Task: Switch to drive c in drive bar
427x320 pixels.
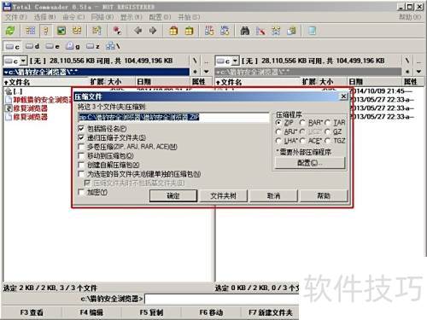Action: (13, 46)
